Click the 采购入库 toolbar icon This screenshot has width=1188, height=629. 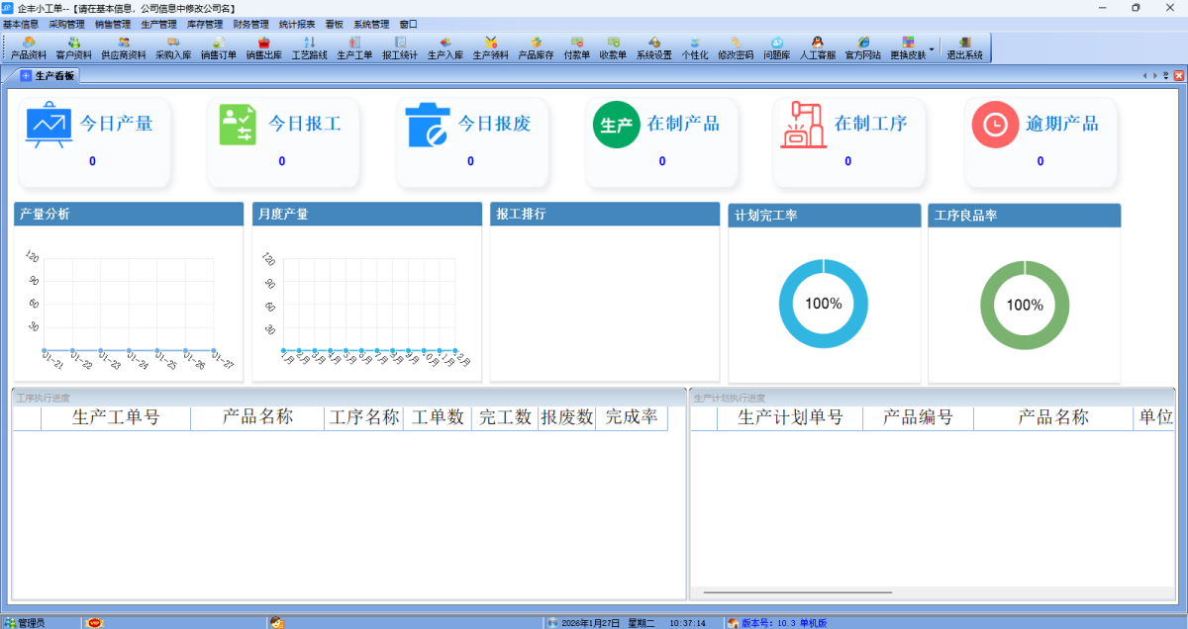pos(173,47)
